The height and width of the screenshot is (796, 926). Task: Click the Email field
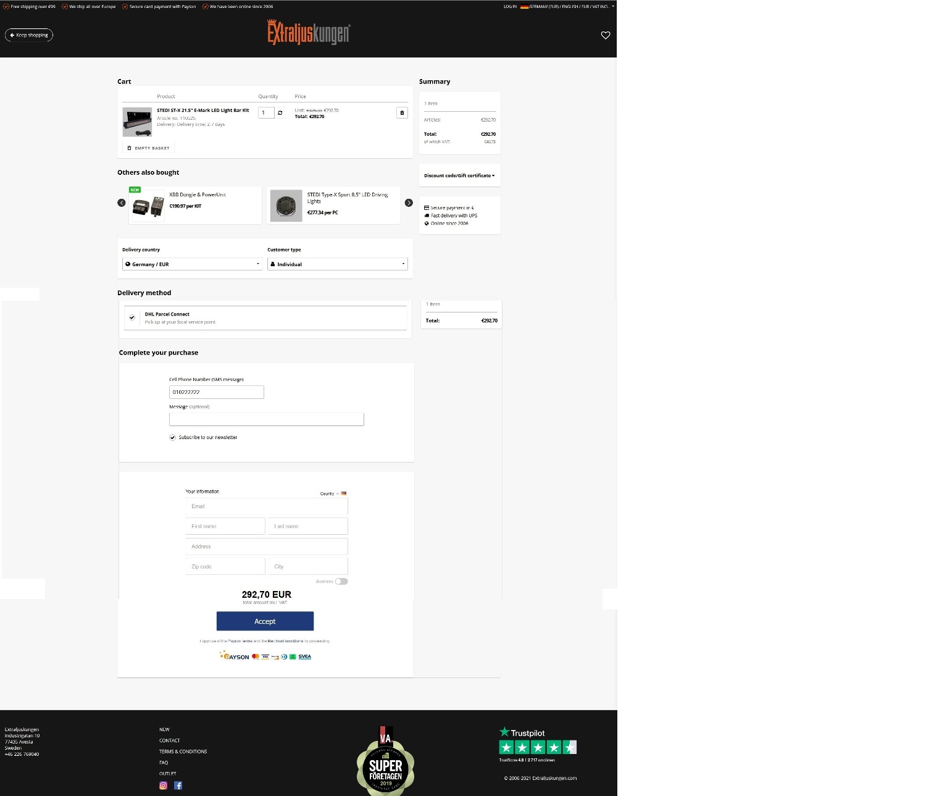pos(267,506)
